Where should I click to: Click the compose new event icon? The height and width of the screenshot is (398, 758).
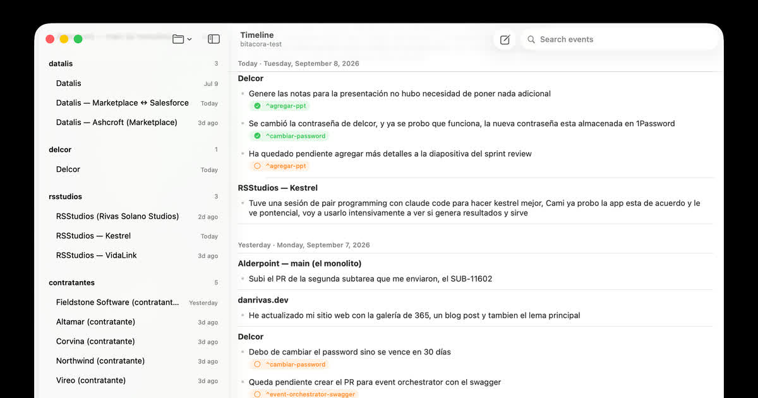tap(505, 40)
